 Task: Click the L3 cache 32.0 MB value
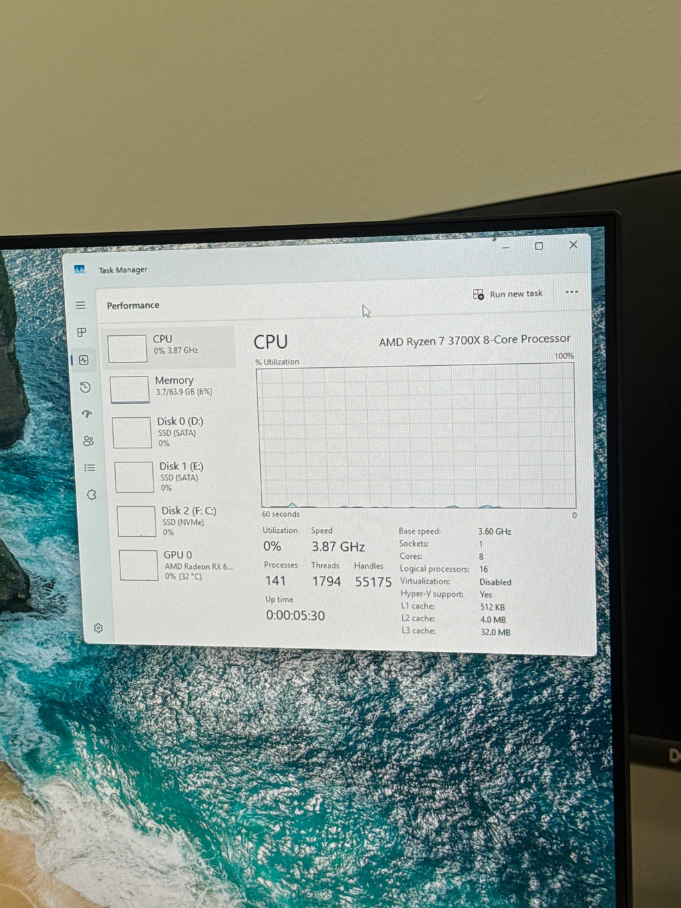click(x=495, y=633)
